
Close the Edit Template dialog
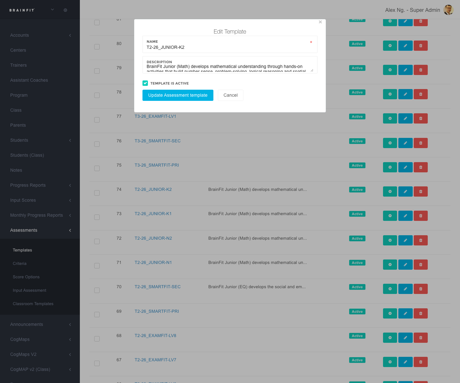coord(320,22)
